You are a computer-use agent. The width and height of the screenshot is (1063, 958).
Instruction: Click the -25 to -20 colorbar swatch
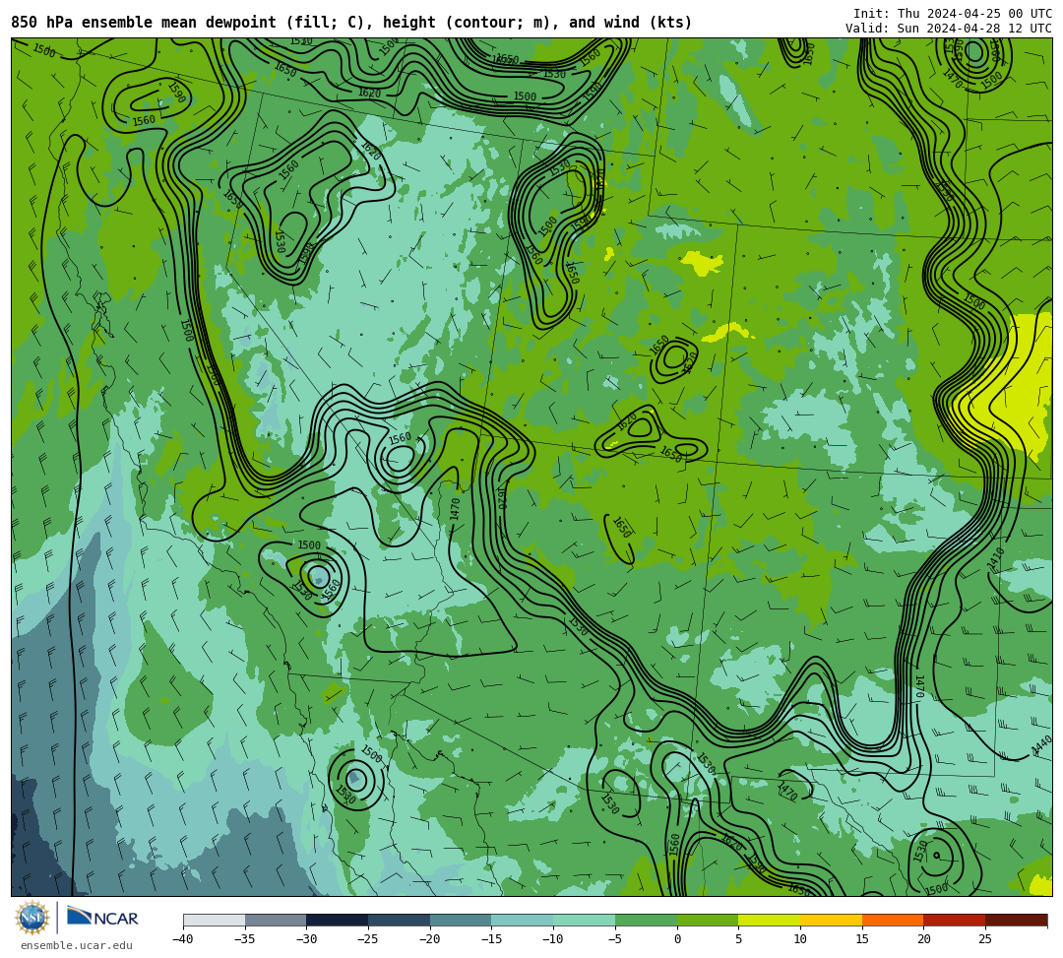pyautogui.click(x=400, y=920)
